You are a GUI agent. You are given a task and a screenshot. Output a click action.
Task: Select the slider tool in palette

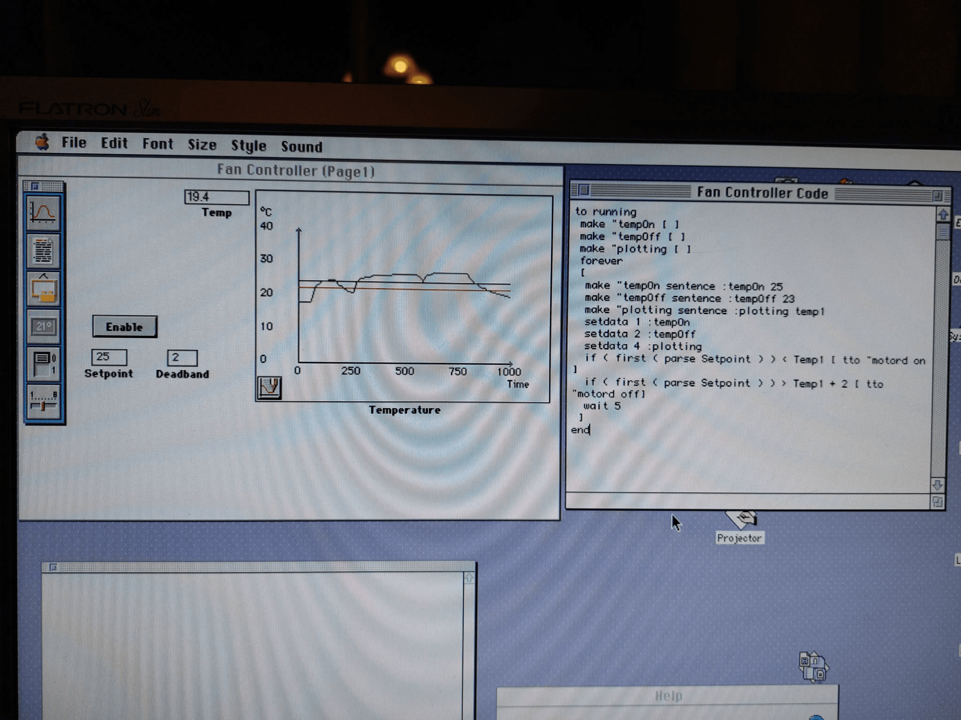click(44, 401)
